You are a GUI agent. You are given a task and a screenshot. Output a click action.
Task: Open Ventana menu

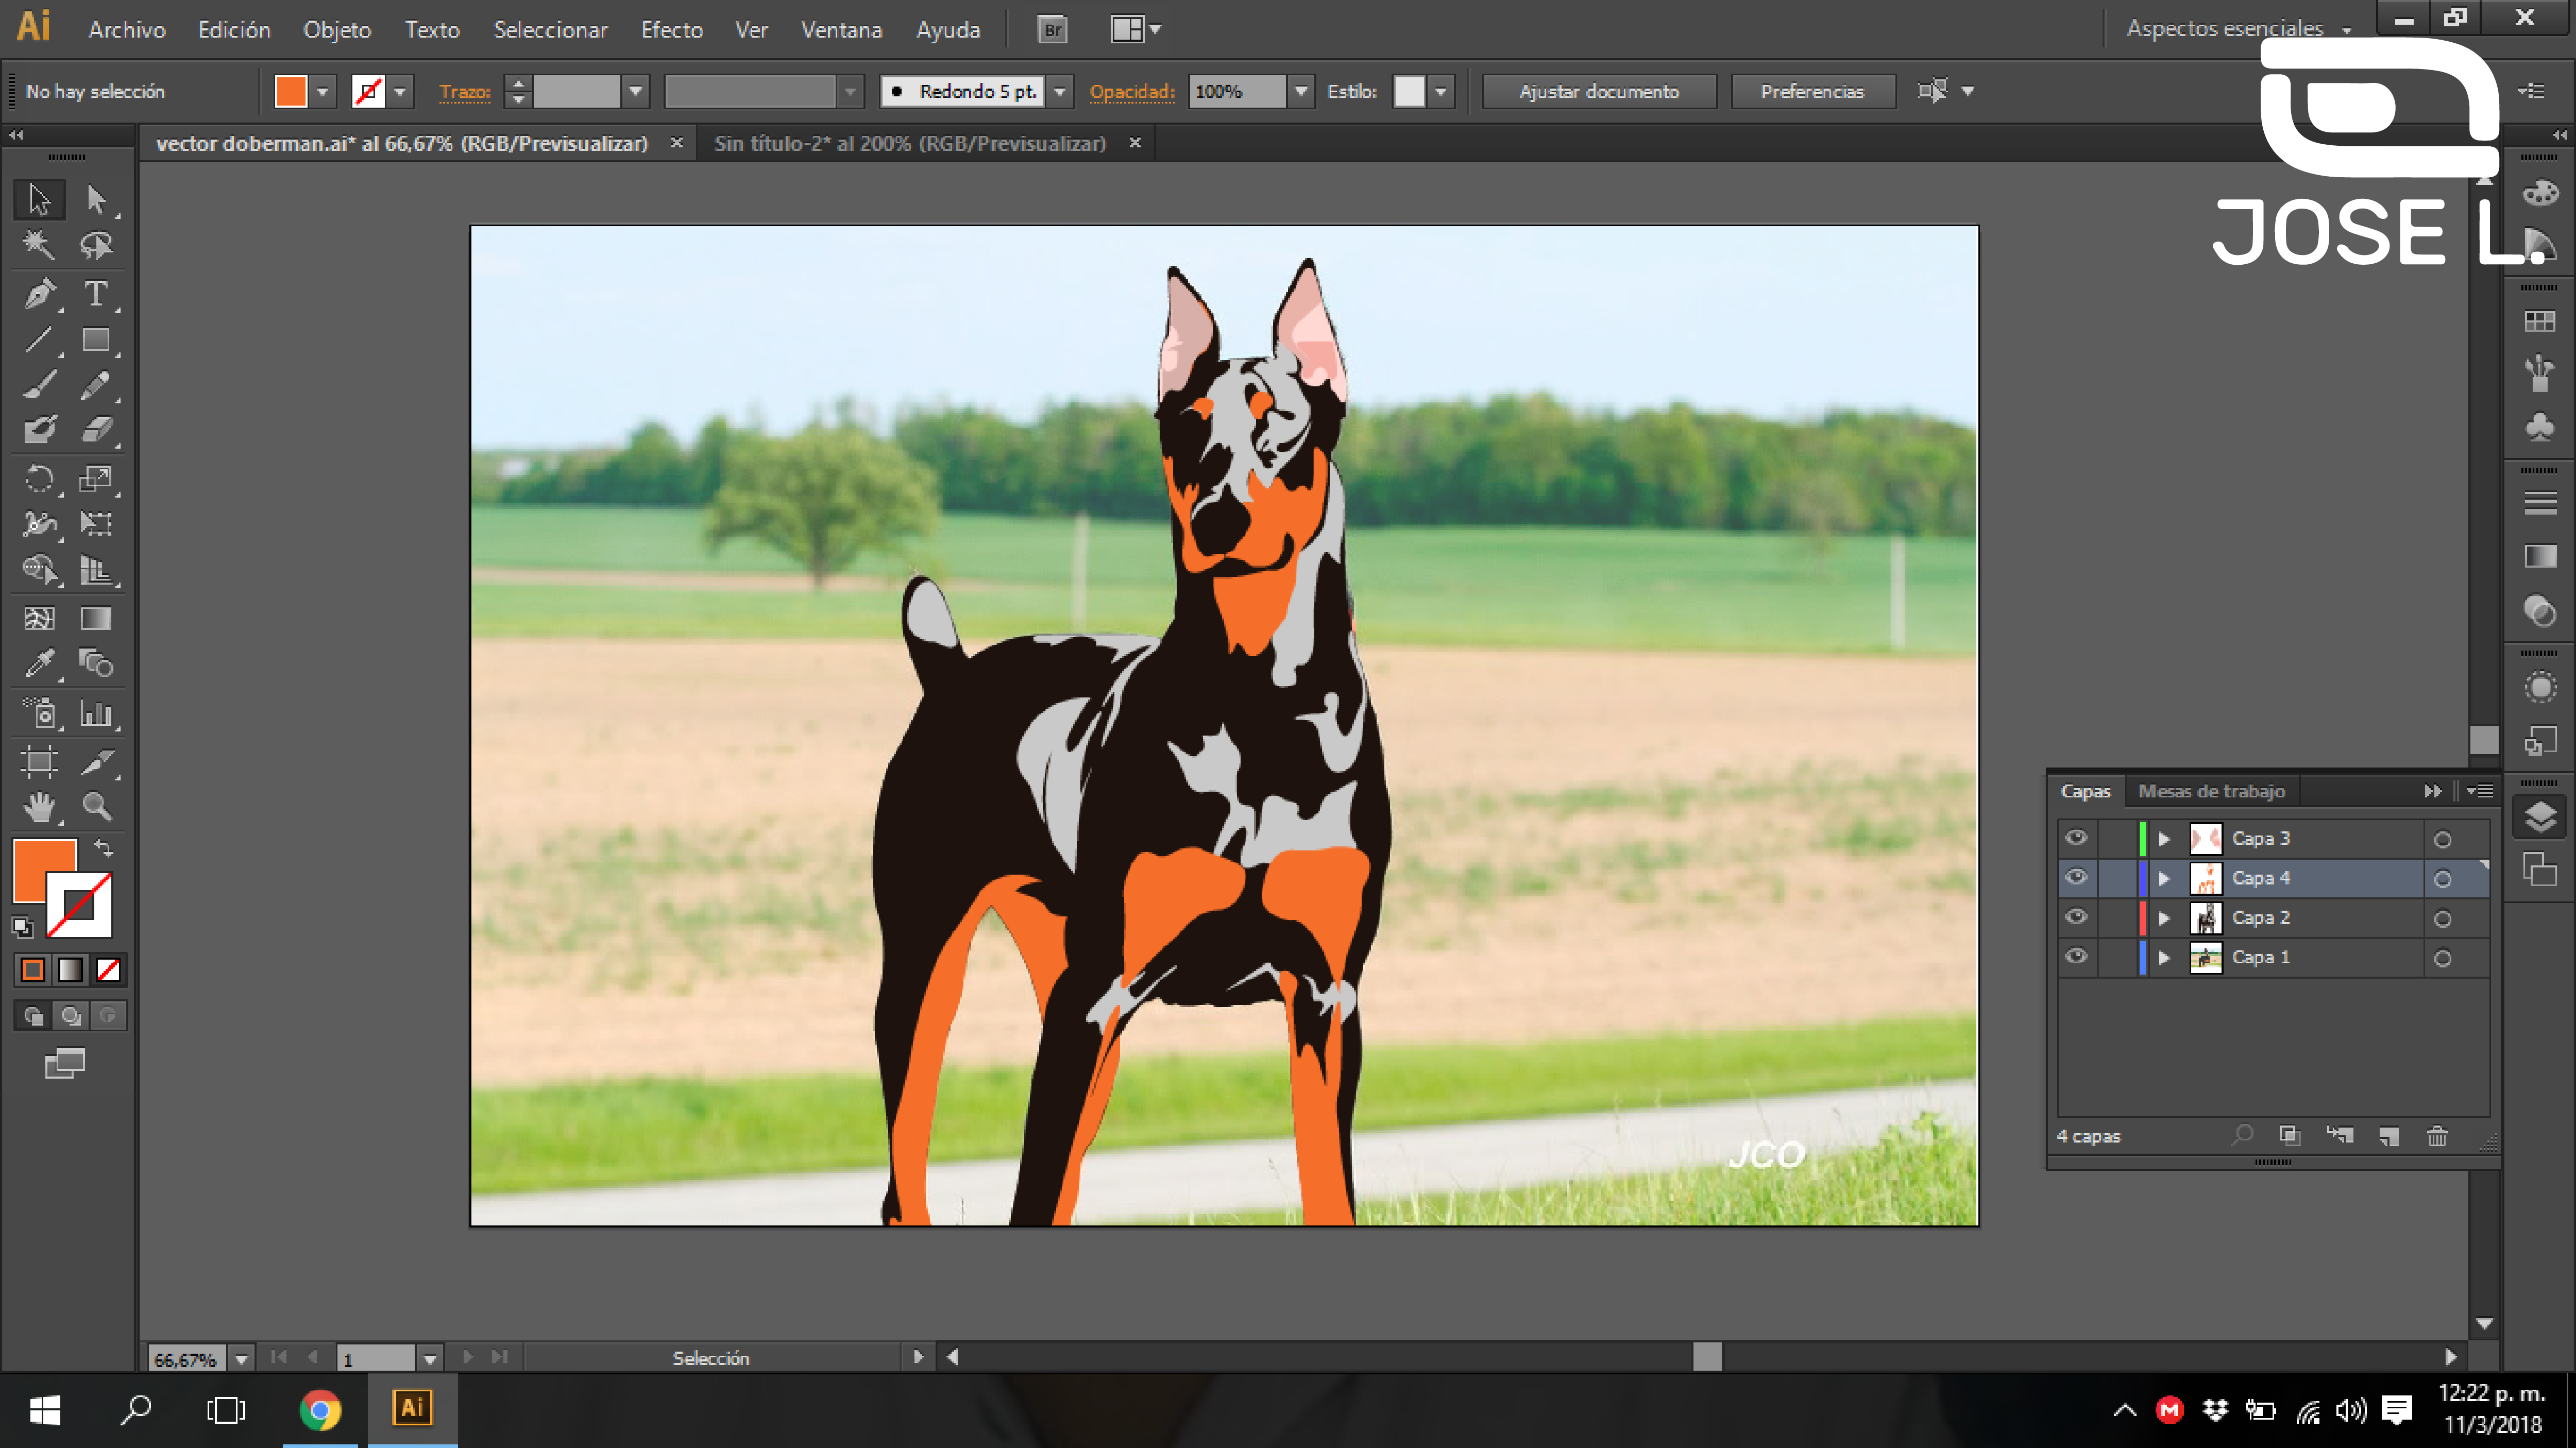[841, 30]
